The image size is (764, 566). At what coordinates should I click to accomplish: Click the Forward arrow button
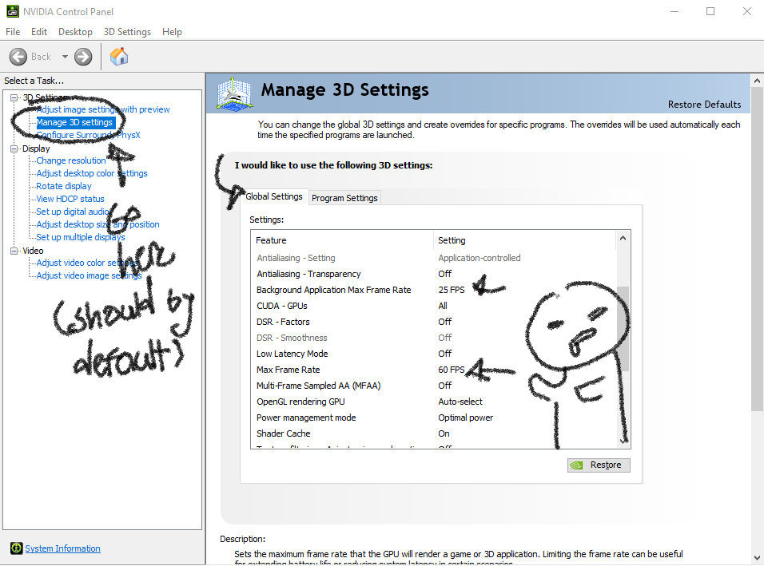click(x=83, y=57)
